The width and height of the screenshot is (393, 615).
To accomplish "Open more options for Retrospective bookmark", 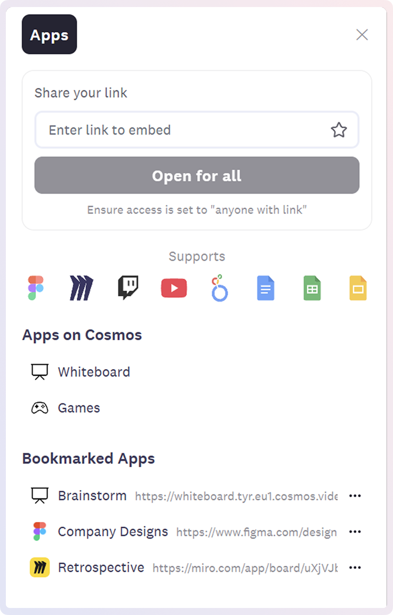I will (355, 568).
